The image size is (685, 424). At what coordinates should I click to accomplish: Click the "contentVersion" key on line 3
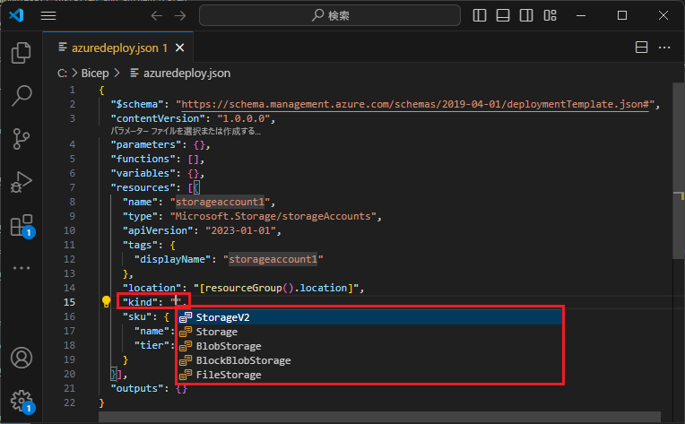click(158, 118)
